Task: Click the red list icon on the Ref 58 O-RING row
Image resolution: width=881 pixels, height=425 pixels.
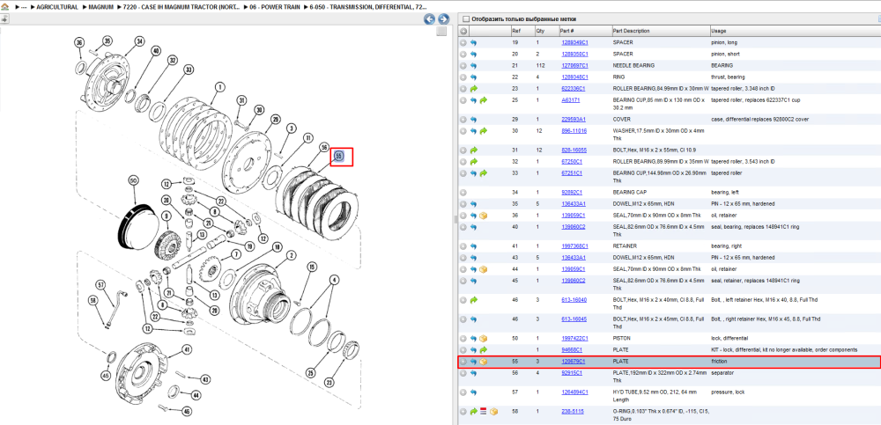Action: [x=483, y=412]
